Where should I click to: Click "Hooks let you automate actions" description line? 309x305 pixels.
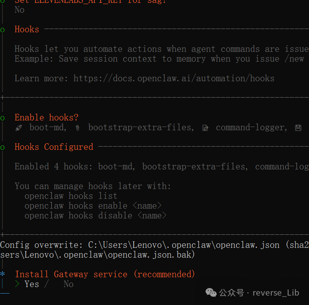pos(162,49)
